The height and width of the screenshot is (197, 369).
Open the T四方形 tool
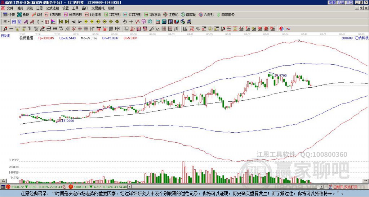(x=112, y=14)
